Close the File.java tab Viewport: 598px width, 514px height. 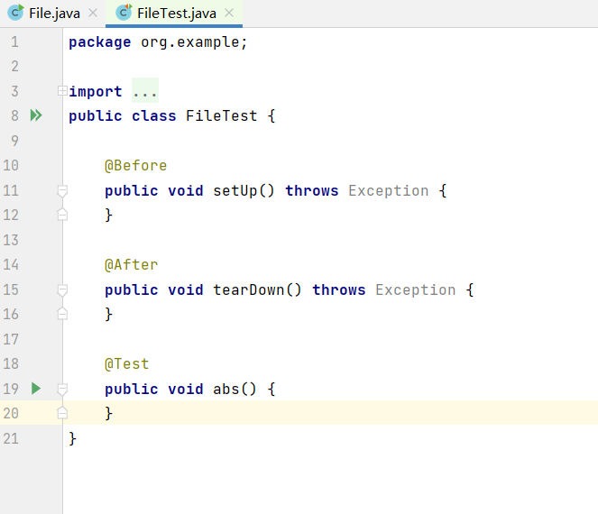[93, 13]
